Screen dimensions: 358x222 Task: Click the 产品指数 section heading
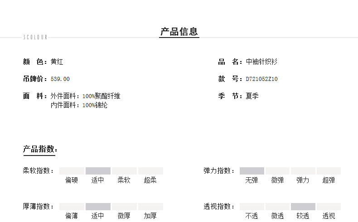pyautogui.click(x=40, y=149)
